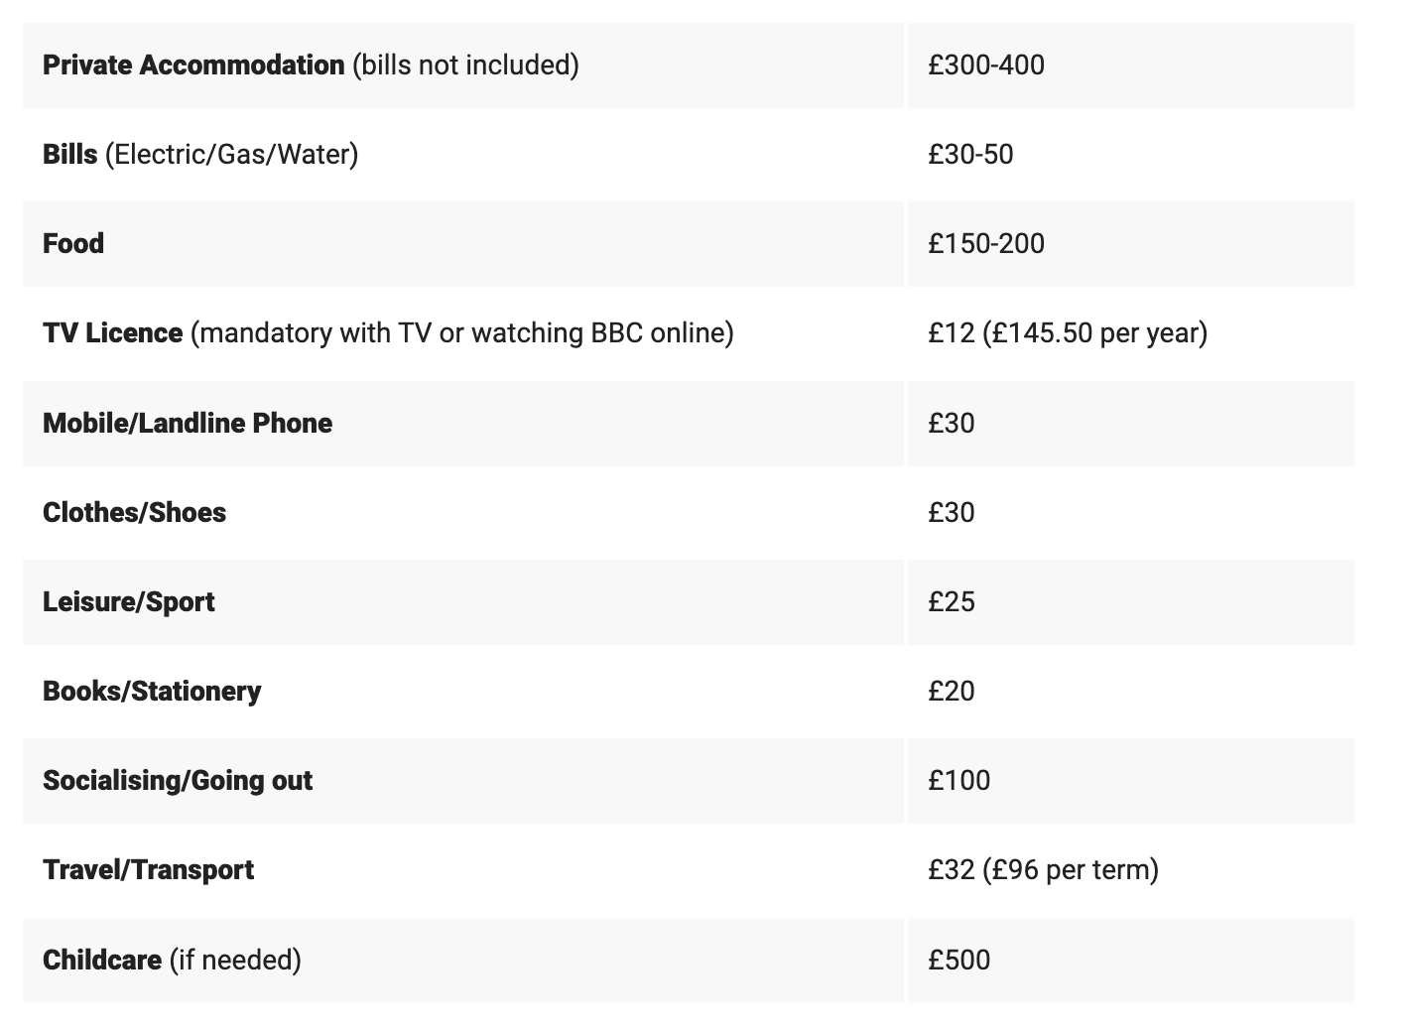1403x1030 pixels.
Task: Select the £20 books cost
Action: (x=952, y=692)
